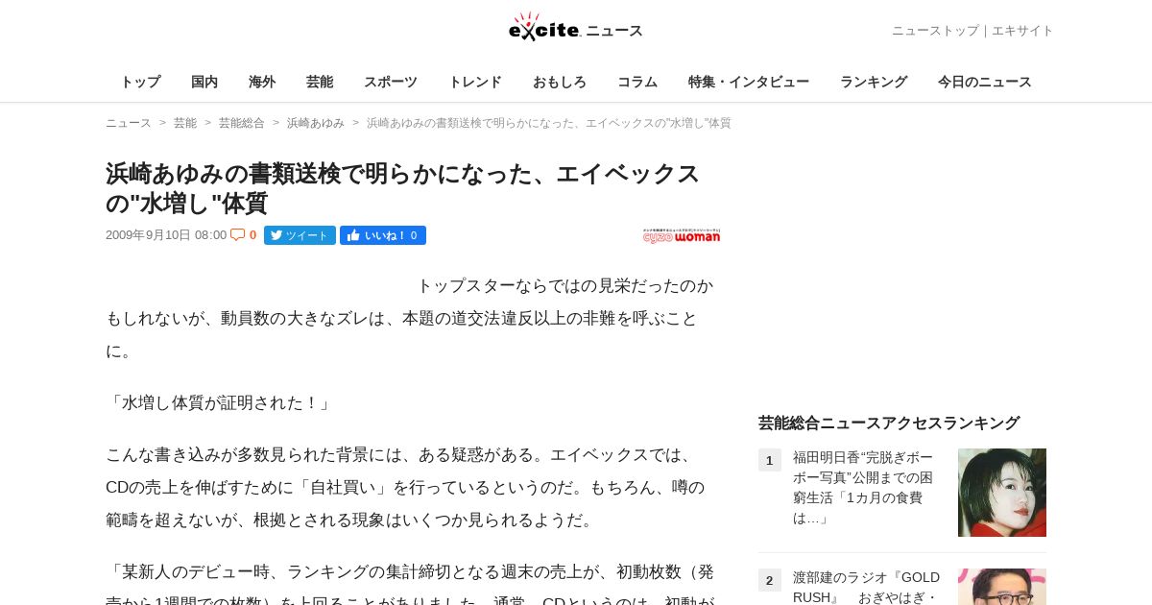
Task: Open the 海外 news section
Action: coord(262,82)
